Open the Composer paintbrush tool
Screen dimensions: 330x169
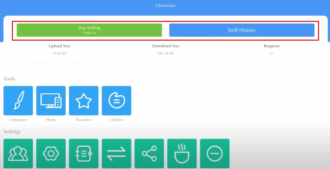(18, 101)
